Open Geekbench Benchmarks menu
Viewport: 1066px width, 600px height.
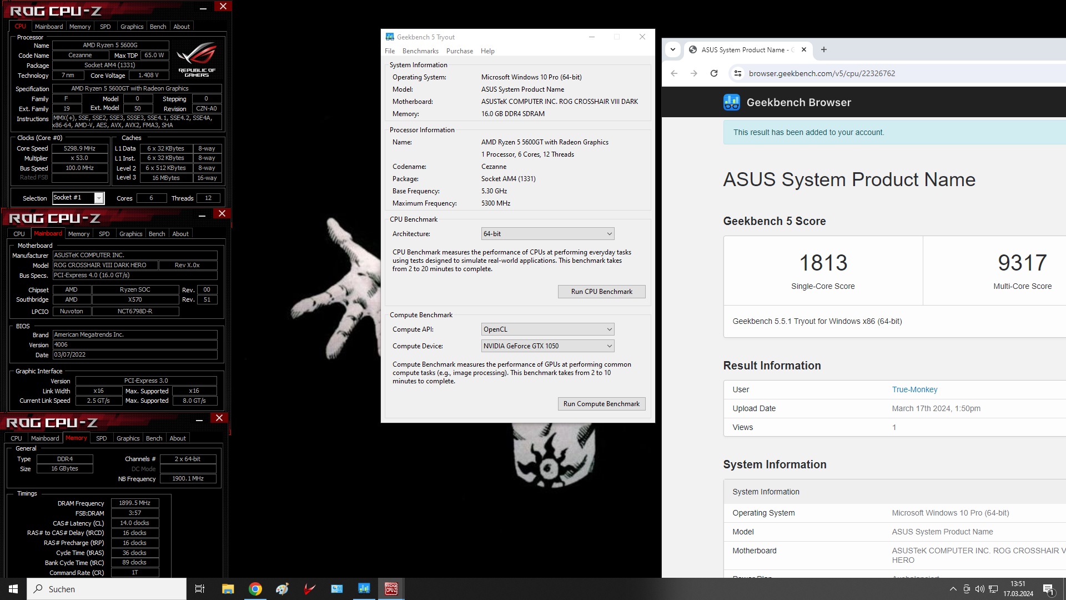tap(420, 51)
